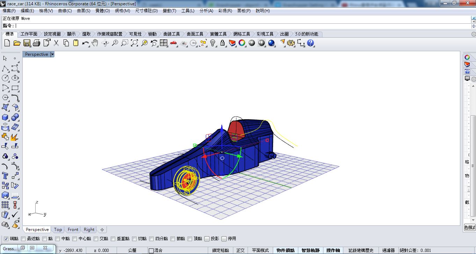Toggle 平面模式 in the status bar
The image size is (476, 254).
coord(261,250)
